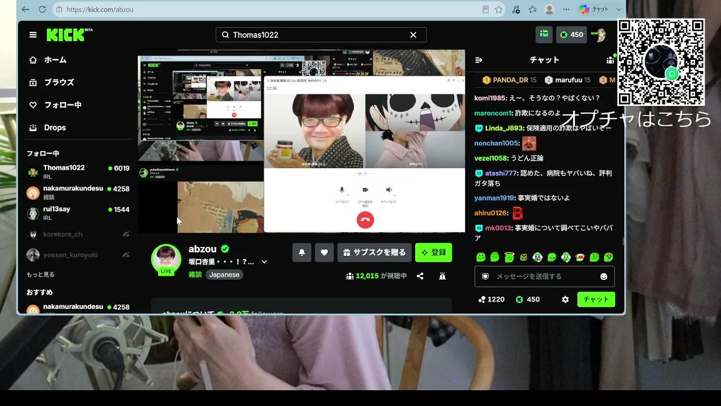Click サブスクを贈る gift button
Image resolution: width=721 pixels, height=406 pixels.
coord(375,253)
